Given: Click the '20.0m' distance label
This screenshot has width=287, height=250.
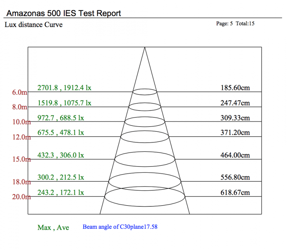Looking at the screenshot, I should 22,197.
